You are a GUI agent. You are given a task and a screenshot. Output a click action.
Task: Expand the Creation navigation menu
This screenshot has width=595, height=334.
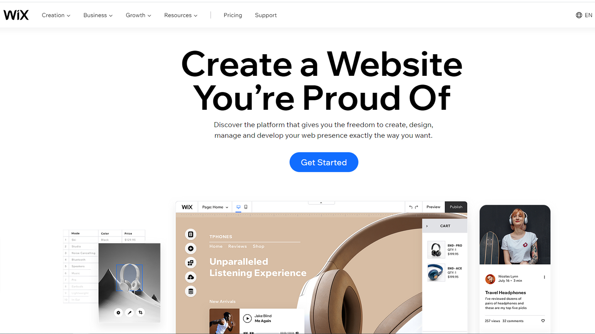coord(55,15)
